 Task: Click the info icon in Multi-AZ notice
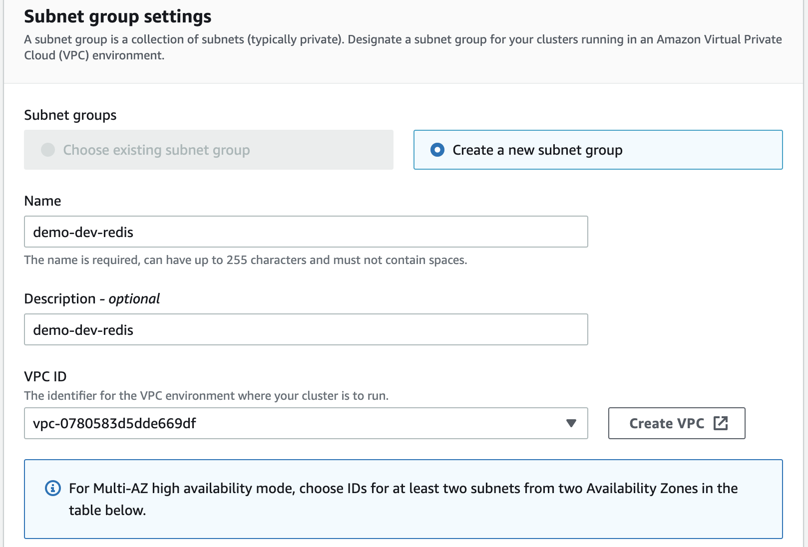pyautogui.click(x=53, y=488)
